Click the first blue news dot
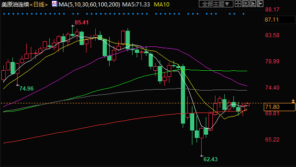296x167 pixels. [x=4, y=14]
